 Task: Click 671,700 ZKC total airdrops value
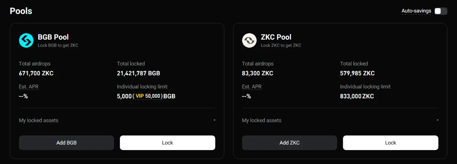coord(36,73)
